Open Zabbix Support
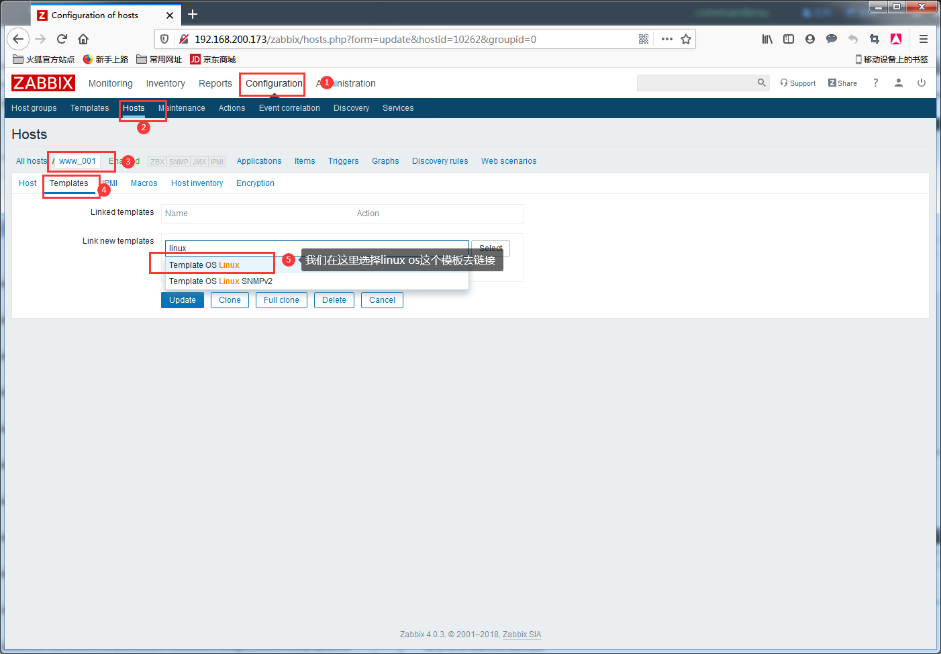Image resolution: width=941 pixels, height=654 pixels. pyautogui.click(x=798, y=83)
